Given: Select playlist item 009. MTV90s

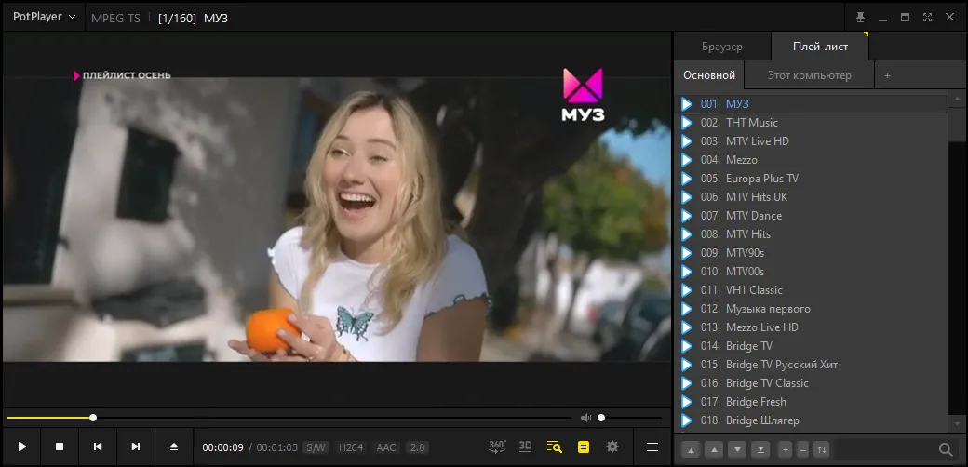Looking at the screenshot, I should pyautogui.click(x=811, y=253).
